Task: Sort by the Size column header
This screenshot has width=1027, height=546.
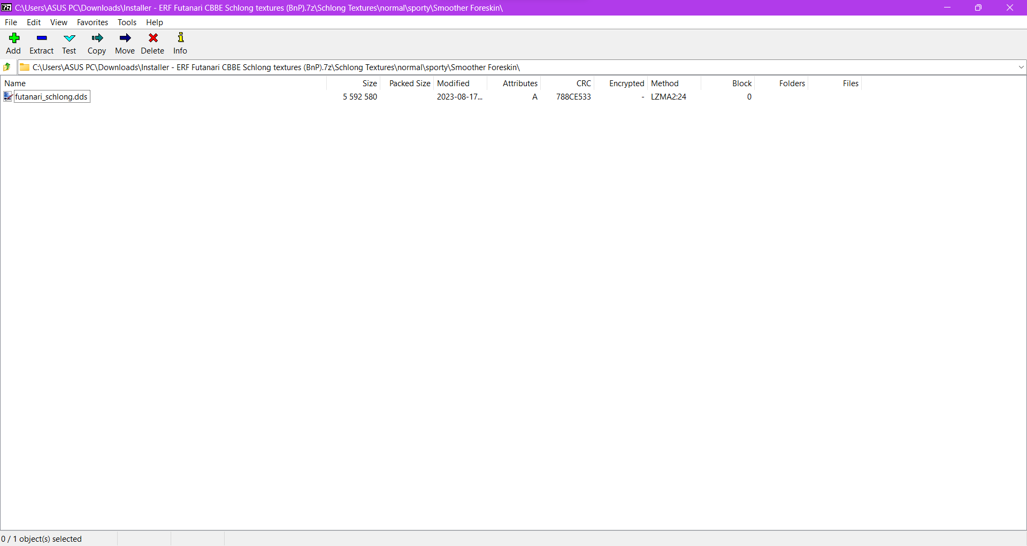Action: coord(354,84)
